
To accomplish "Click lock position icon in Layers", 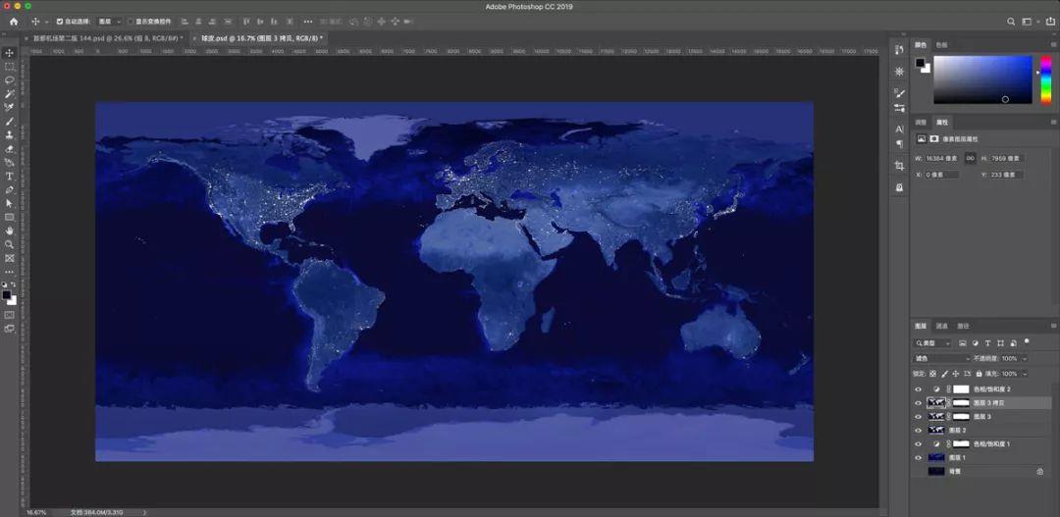I will click(x=955, y=374).
